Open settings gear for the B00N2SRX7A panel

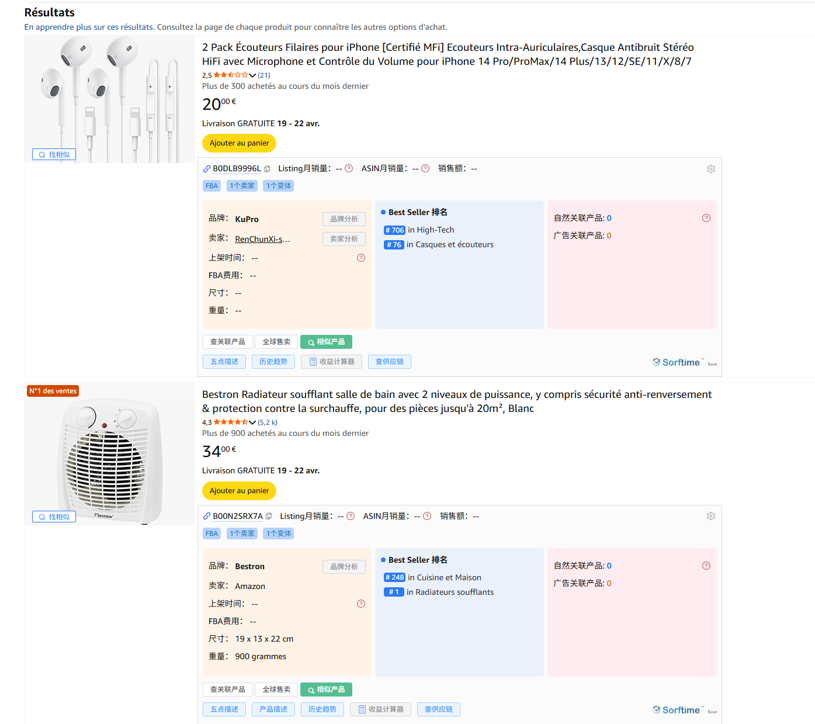(710, 516)
